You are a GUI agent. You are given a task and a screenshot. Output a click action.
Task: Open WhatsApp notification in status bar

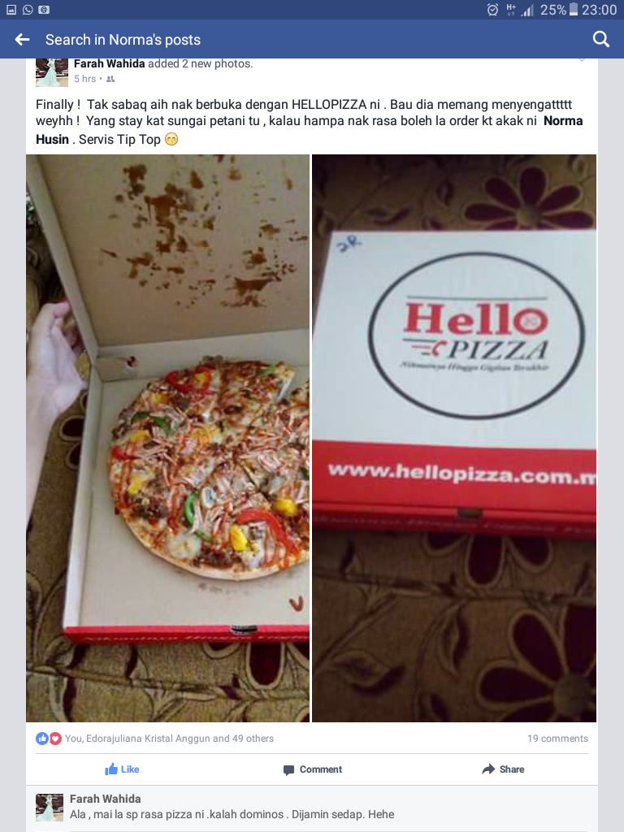coord(28,10)
